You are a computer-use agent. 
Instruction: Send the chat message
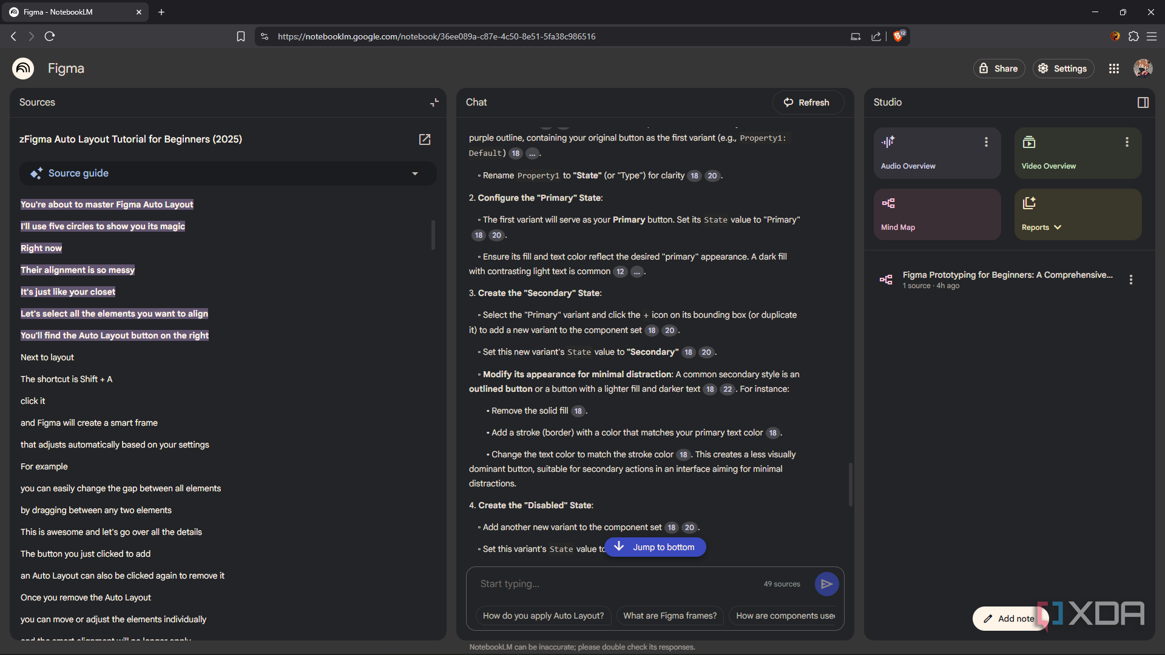pos(826,584)
